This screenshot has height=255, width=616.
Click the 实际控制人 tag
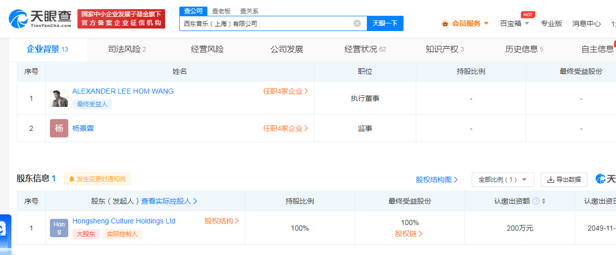pos(122,234)
